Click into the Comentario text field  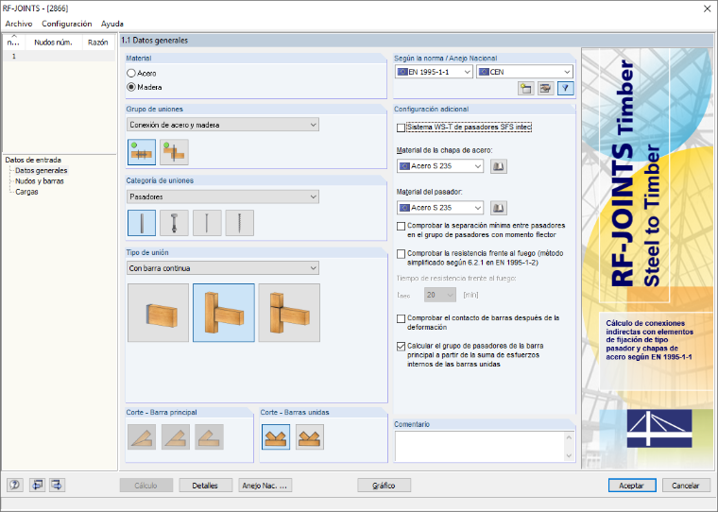479,446
